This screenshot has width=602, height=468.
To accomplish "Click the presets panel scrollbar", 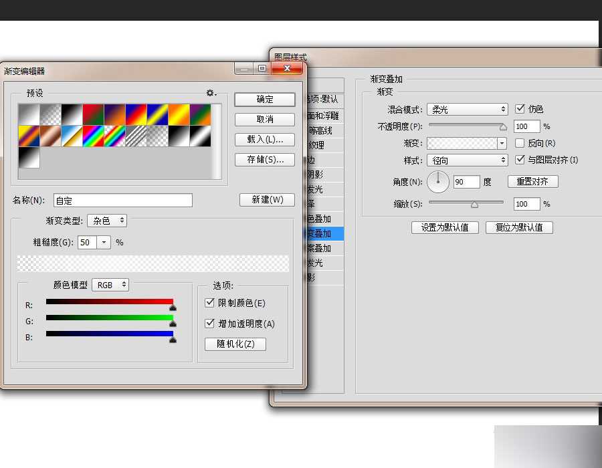I will (217, 141).
